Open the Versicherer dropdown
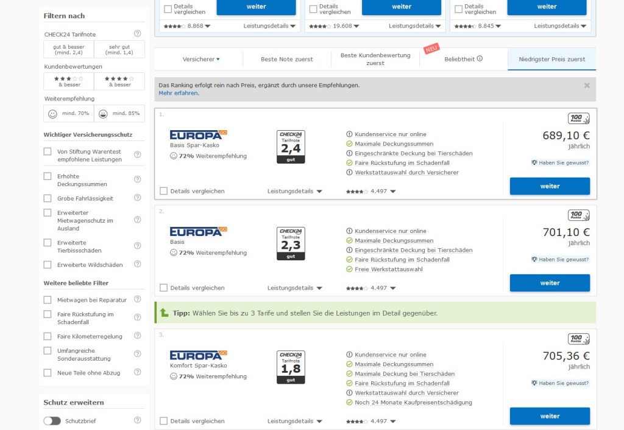The width and height of the screenshot is (624, 430). click(201, 59)
